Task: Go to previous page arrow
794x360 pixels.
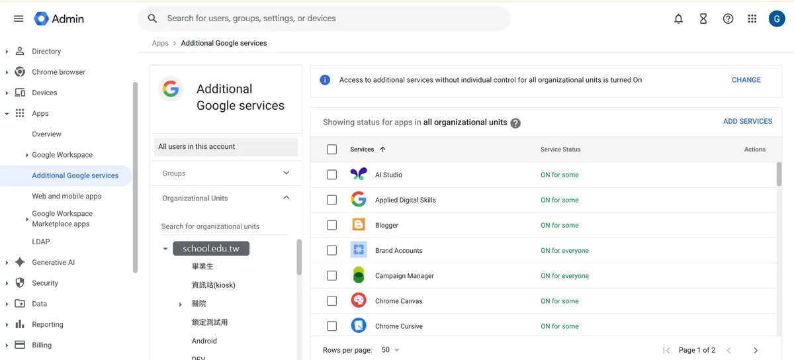Action: [x=729, y=350]
